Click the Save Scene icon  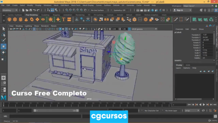pos(31,10)
